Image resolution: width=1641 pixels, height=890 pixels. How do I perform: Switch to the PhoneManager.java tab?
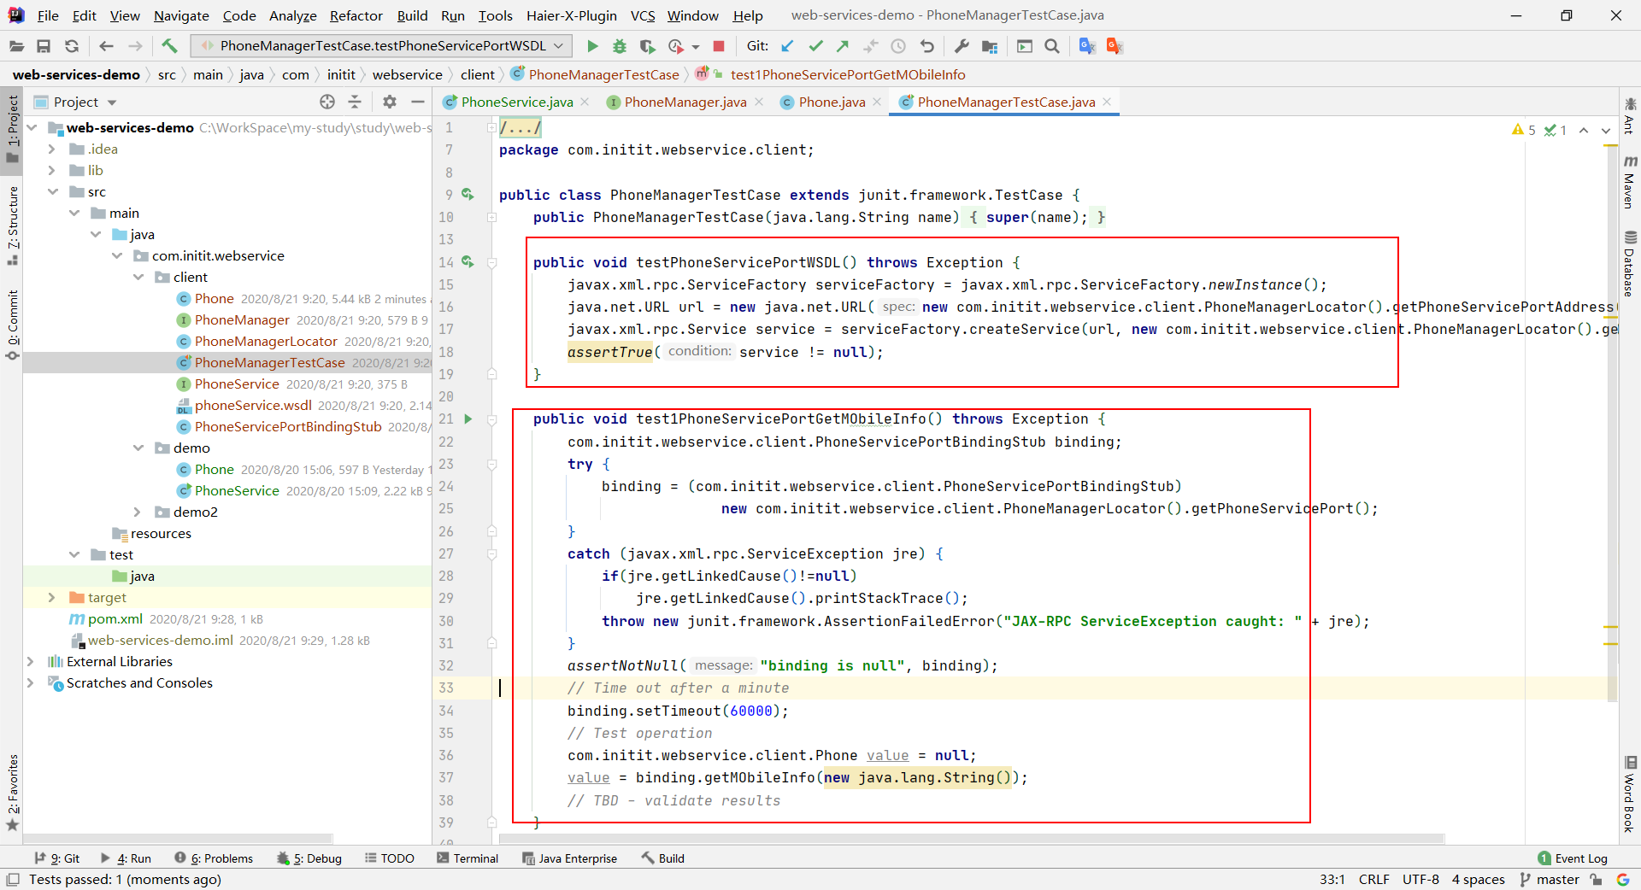coord(685,102)
